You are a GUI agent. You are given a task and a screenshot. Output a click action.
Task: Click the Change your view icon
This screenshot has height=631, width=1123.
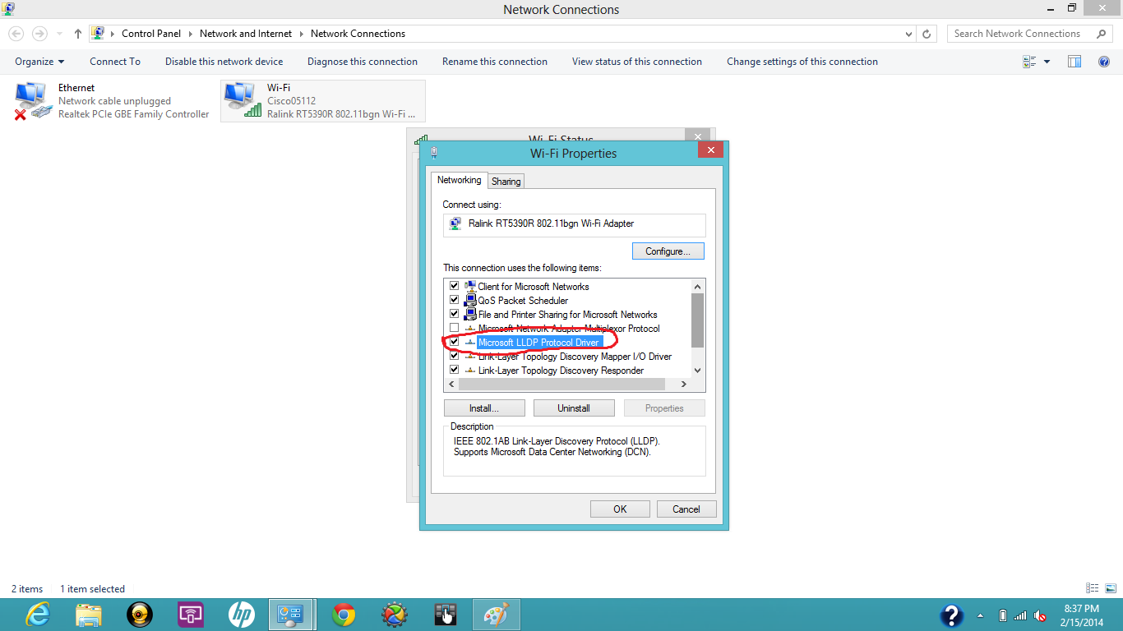click(x=1029, y=62)
